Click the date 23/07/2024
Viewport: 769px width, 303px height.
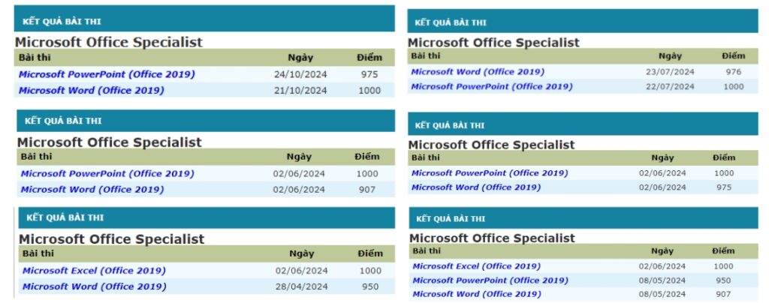(x=670, y=72)
